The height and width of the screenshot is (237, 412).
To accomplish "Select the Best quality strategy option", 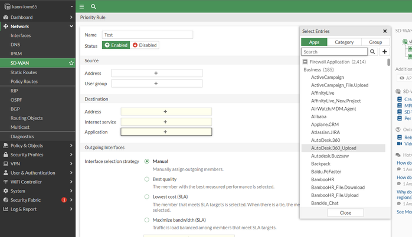I will pyautogui.click(x=147, y=179).
